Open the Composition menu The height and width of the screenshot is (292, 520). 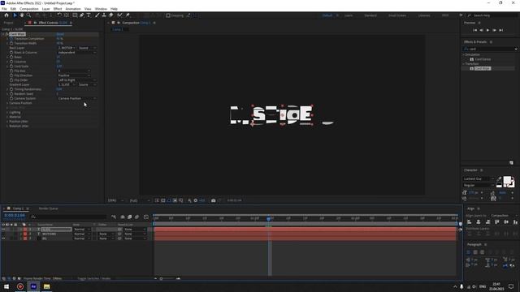coord(29,9)
